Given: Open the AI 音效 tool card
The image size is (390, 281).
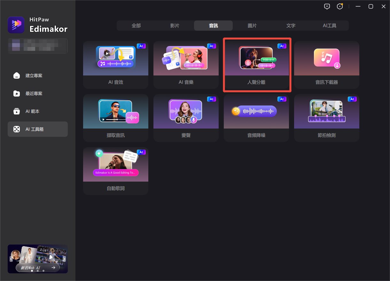Looking at the screenshot, I should [x=116, y=65].
